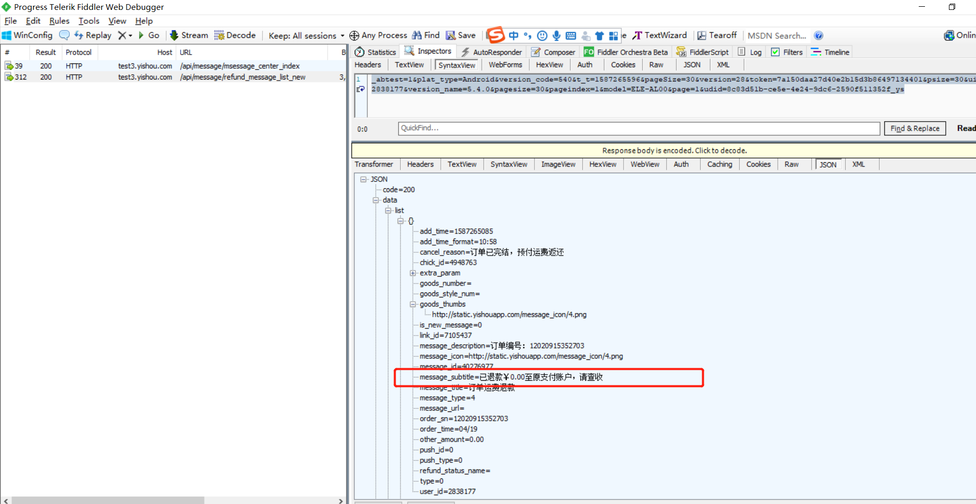The height and width of the screenshot is (504, 976).
Task: Toggle punctuation mode on Sogou bar
Action: (528, 35)
